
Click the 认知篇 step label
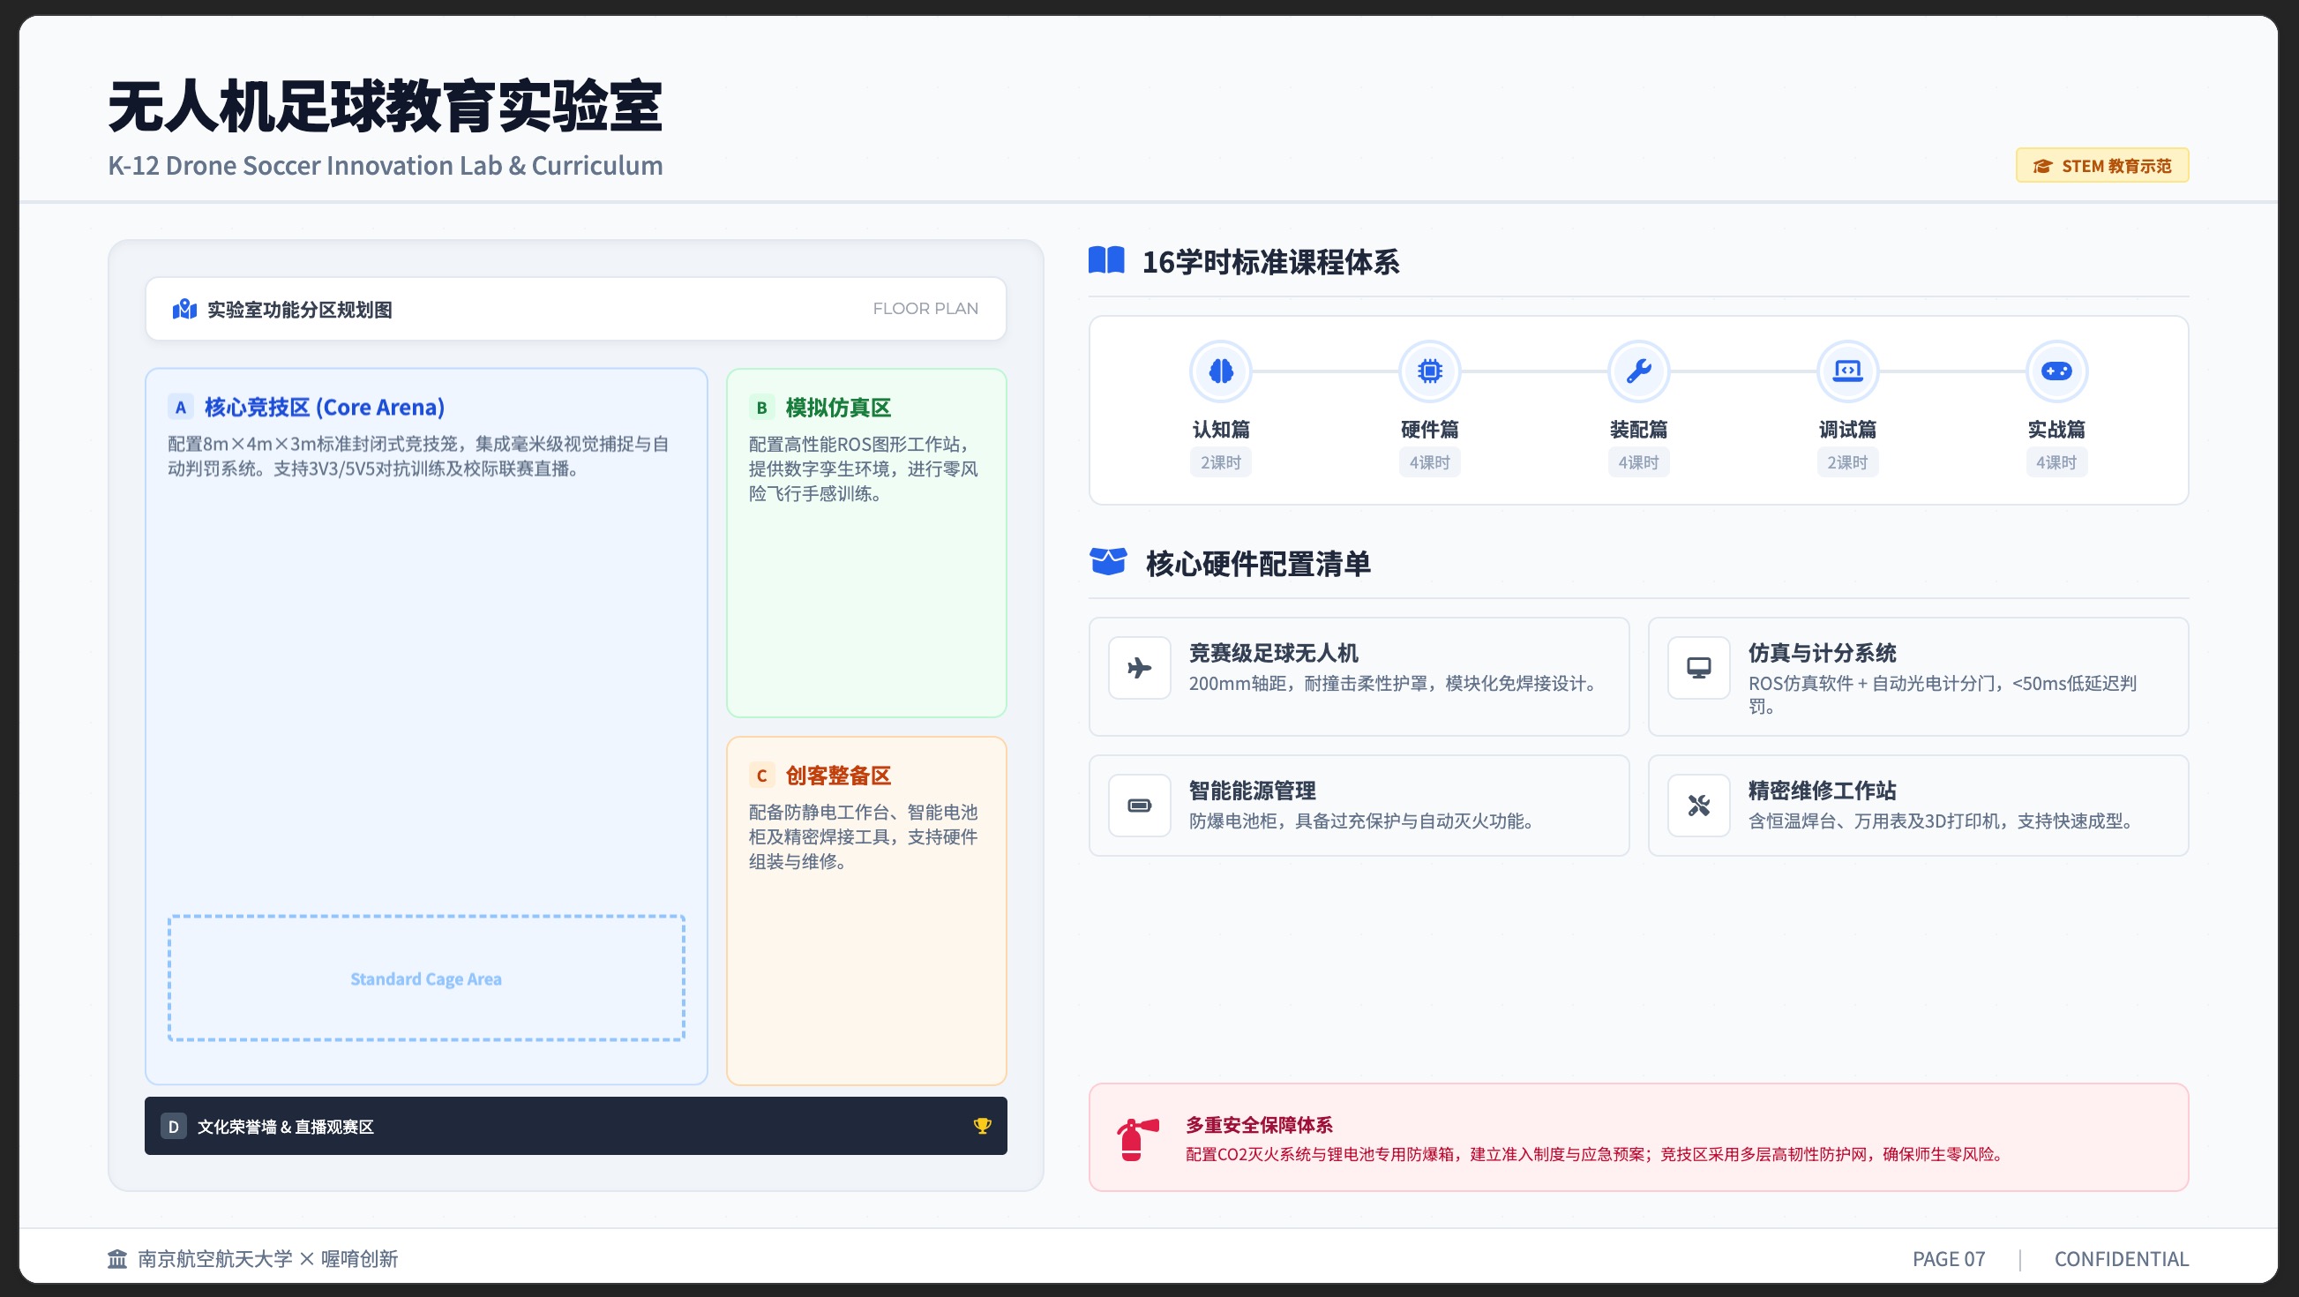(x=1221, y=429)
